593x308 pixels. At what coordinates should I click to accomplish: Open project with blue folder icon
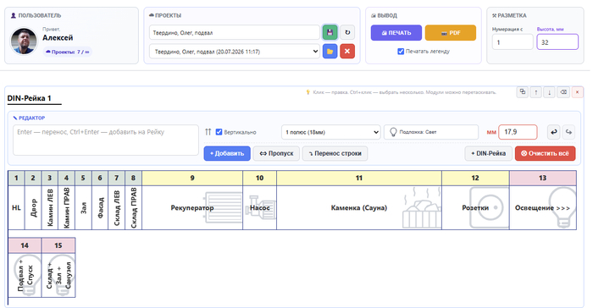pyautogui.click(x=330, y=52)
